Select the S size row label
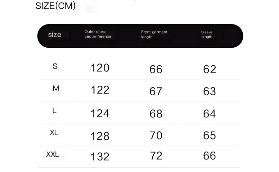279x172 pixels. tap(55, 66)
